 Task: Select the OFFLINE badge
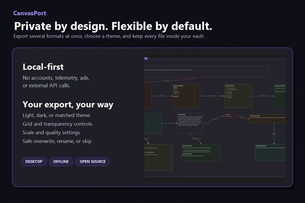pos(61,162)
